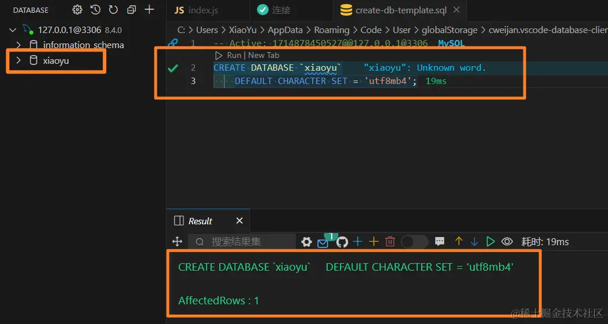Run query with green play icon
This screenshot has width=608, height=324.
pyautogui.click(x=490, y=242)
